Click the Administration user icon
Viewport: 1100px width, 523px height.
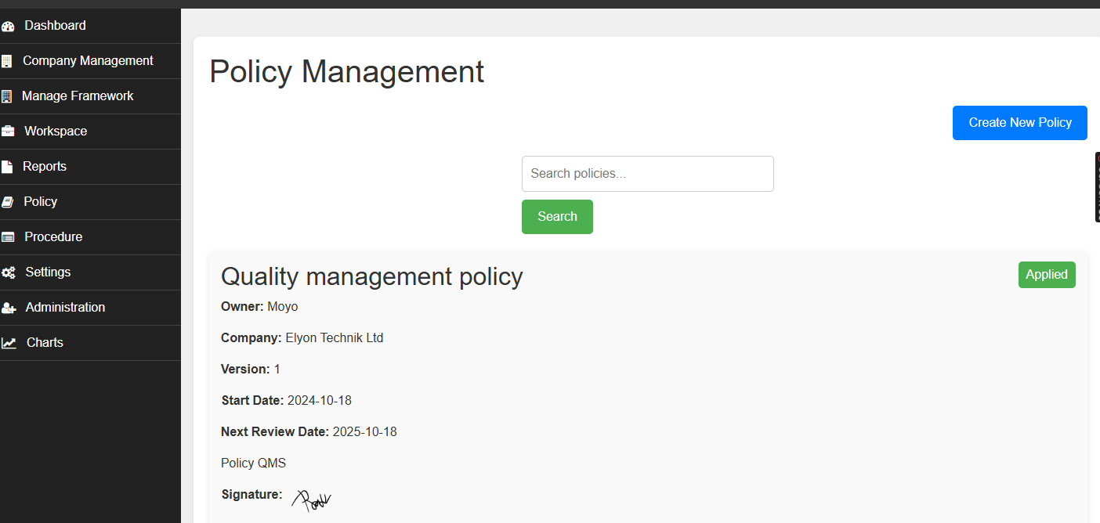(x=9, y=307)
